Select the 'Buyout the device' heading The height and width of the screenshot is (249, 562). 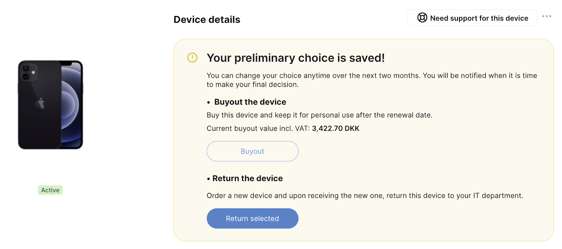tap(250, 102)
